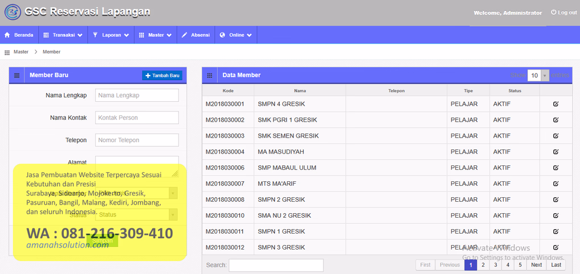Open the Status dropdown in form
The image size is (580, 274).
136,214
